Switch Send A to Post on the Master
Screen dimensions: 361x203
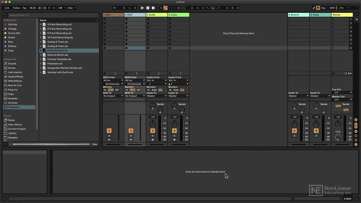[x=338, y=106]
